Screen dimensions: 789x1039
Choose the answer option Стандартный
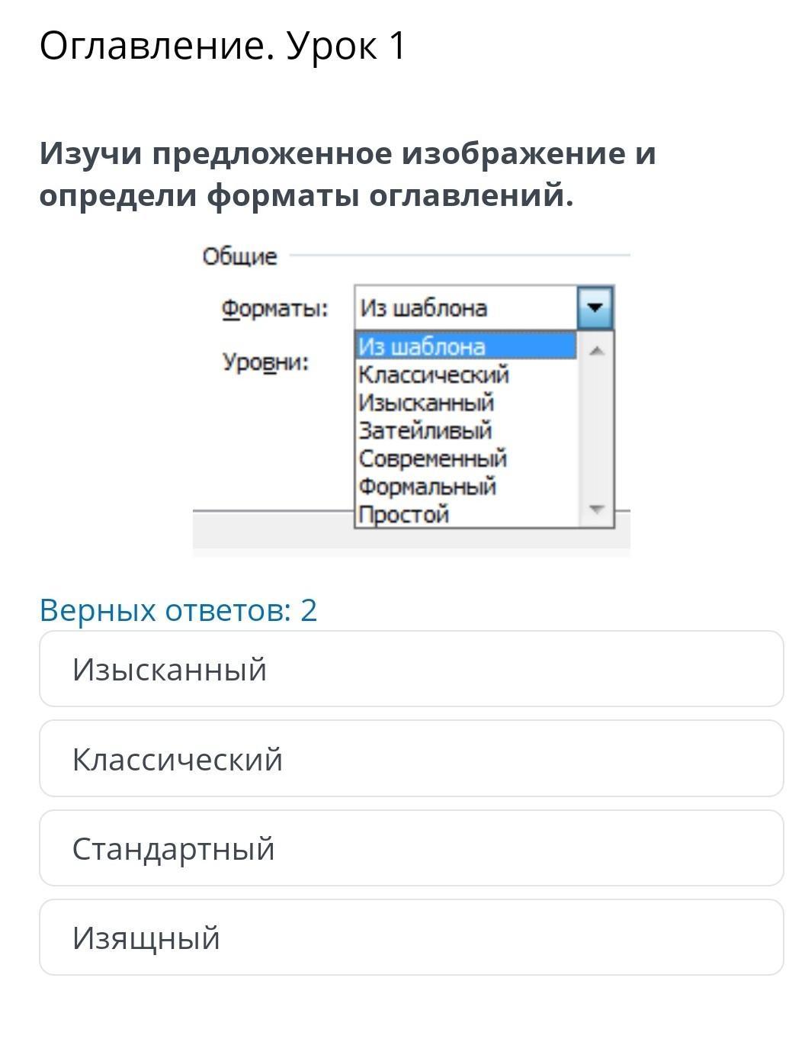[411, 848]
